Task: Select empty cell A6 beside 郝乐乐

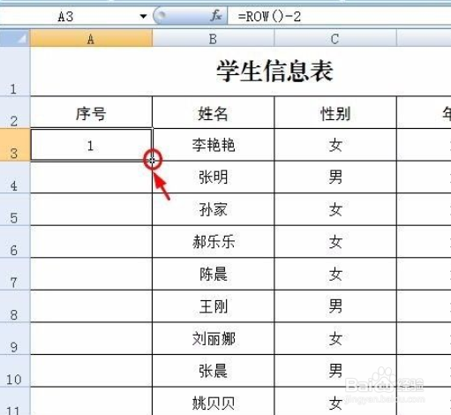Action: 91,242
